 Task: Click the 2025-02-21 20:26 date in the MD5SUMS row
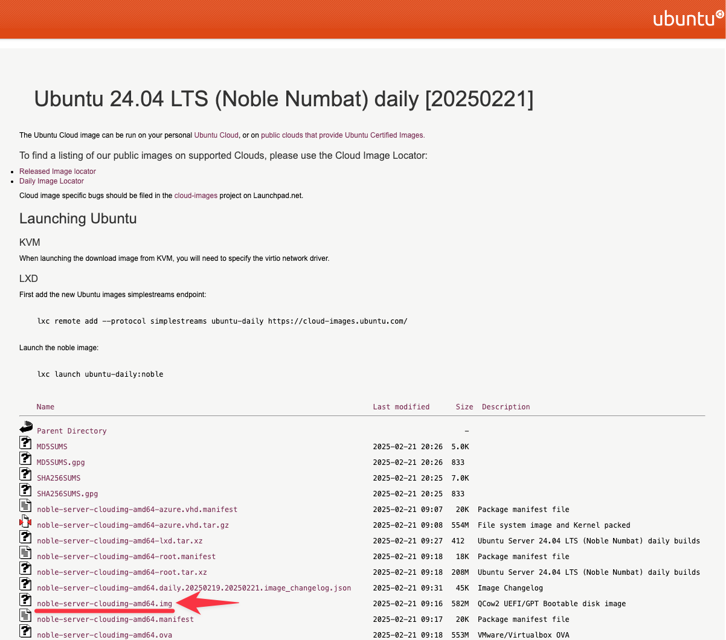tap(408, 447)
